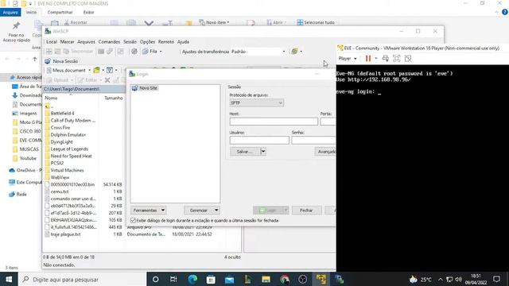Image resolution: width=509 pixels, height=286 pixels.
Task: Click Salvar button in Login dialog
Action: 246,152
